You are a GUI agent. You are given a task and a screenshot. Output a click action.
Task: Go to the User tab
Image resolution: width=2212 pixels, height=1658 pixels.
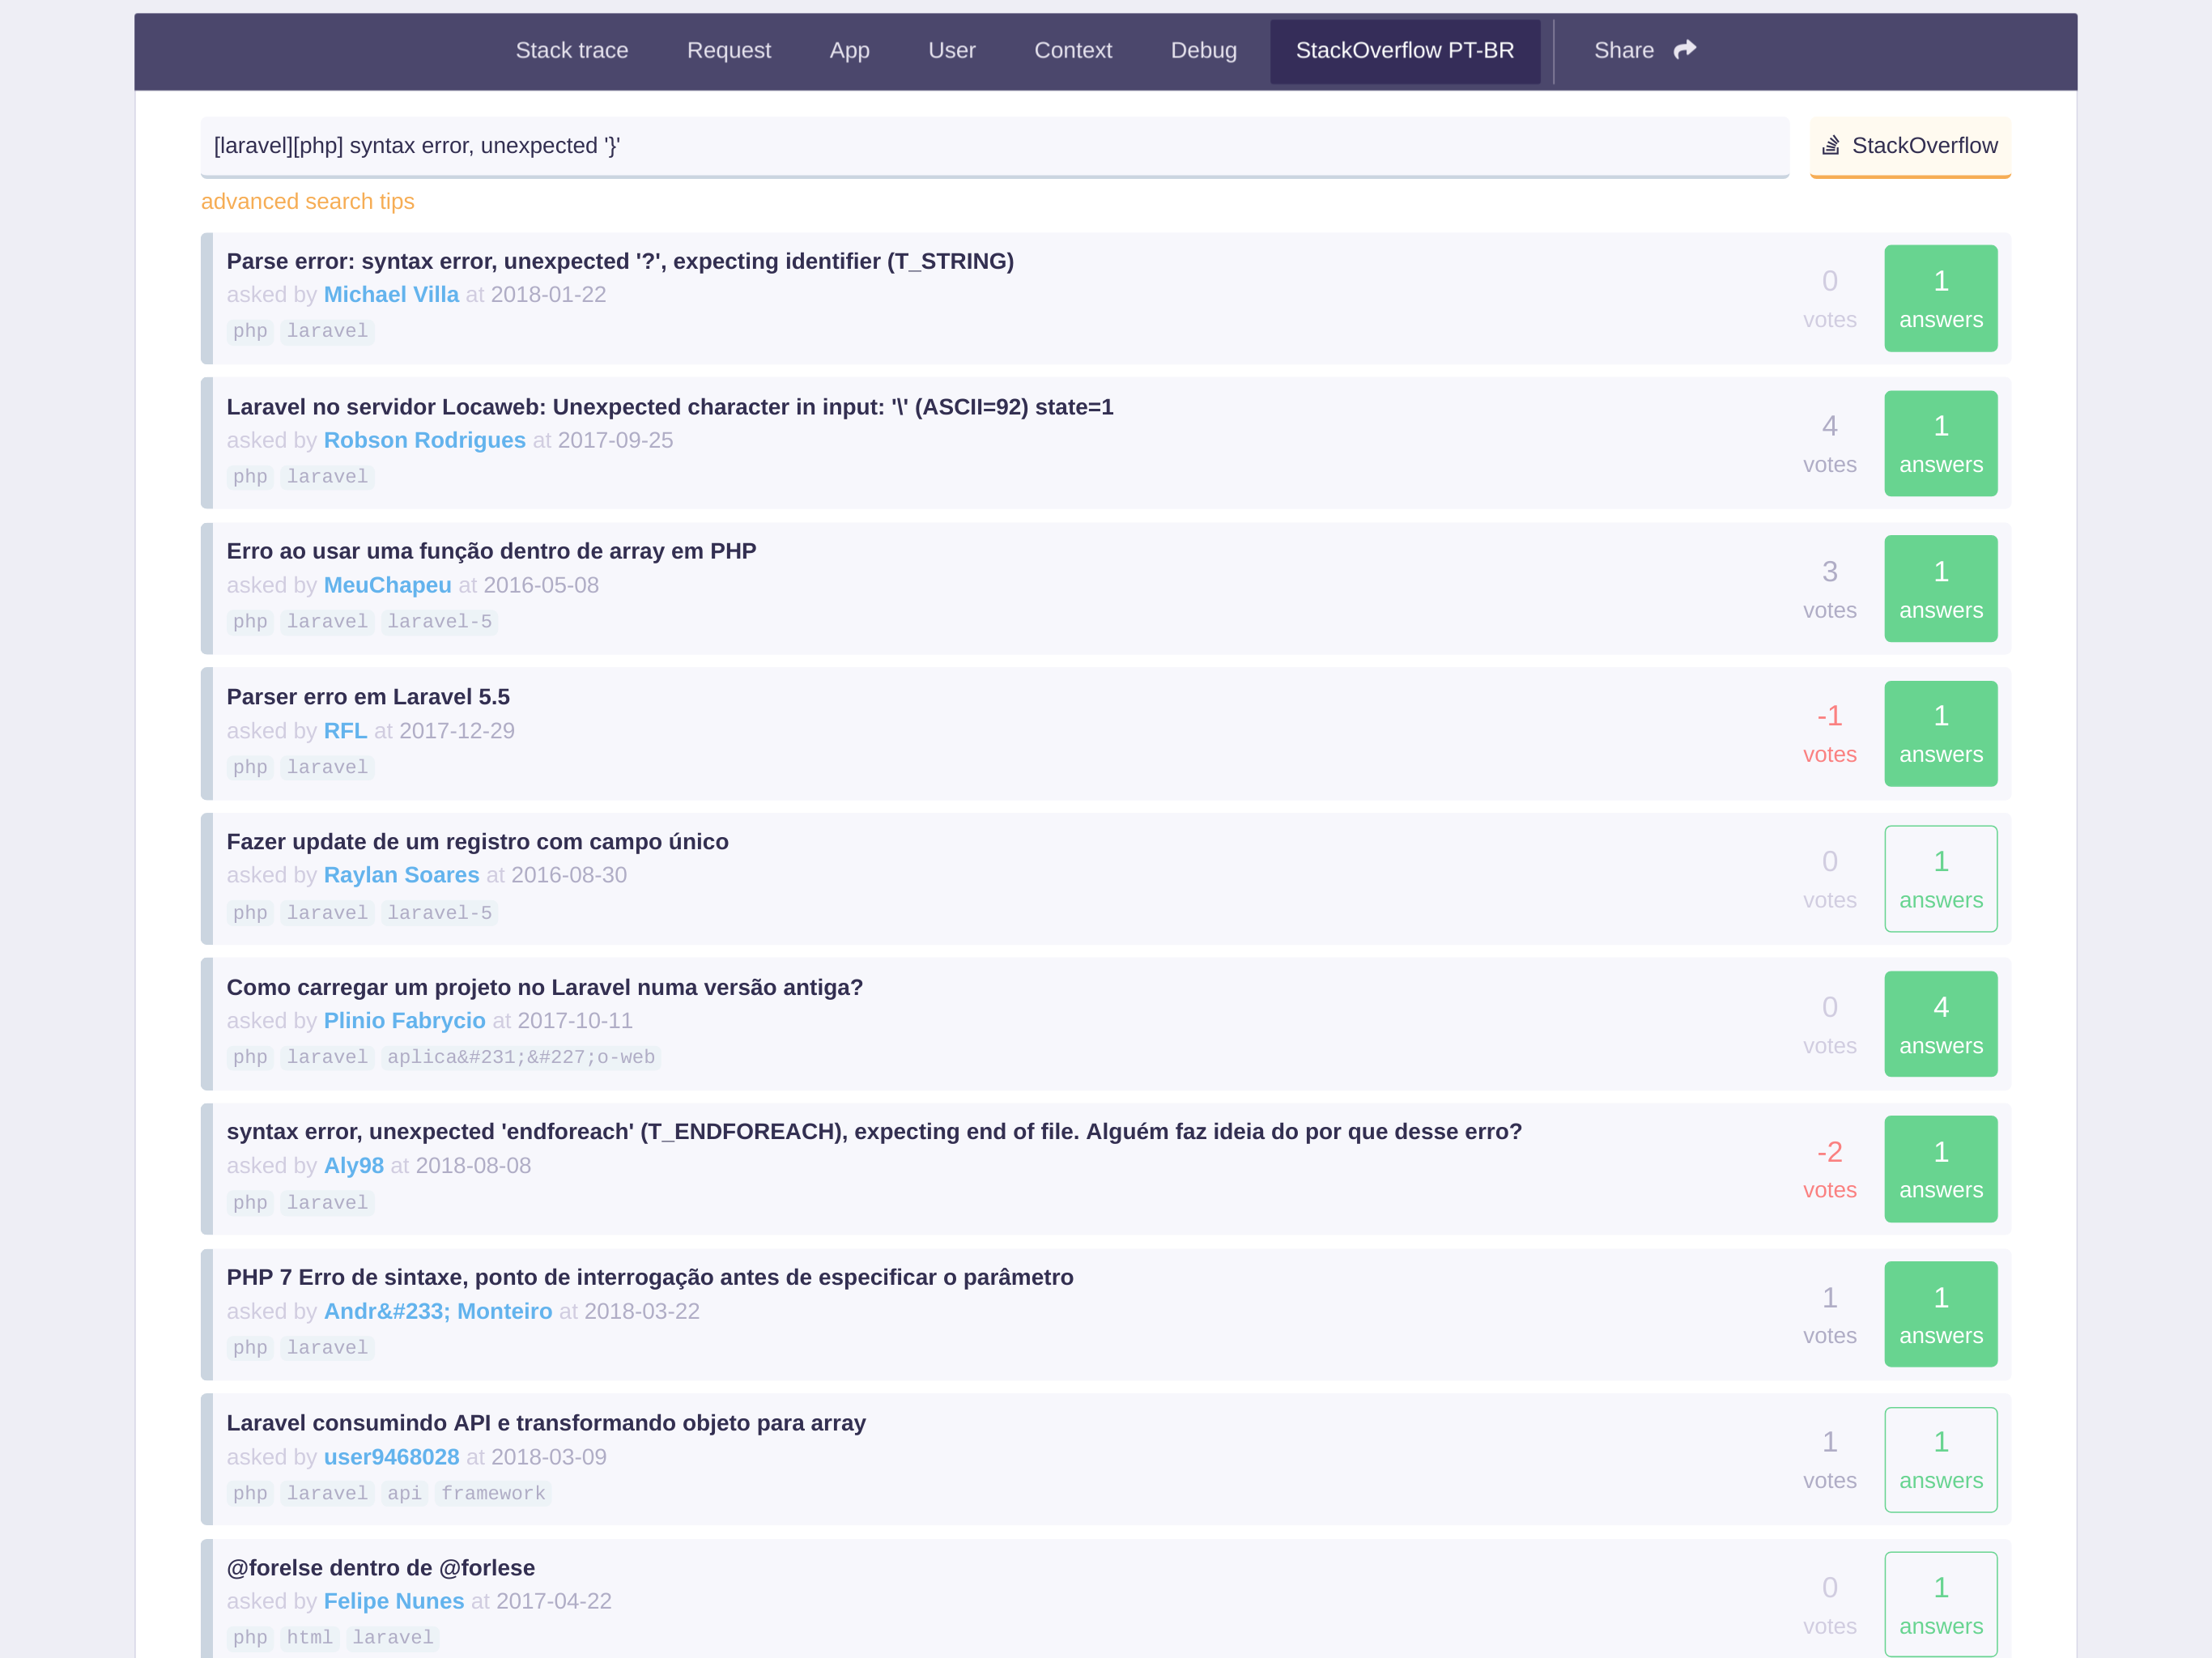coord(950,50)
